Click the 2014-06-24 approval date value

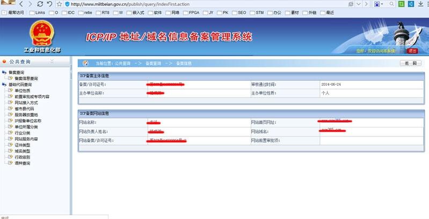tap(331, 85)
